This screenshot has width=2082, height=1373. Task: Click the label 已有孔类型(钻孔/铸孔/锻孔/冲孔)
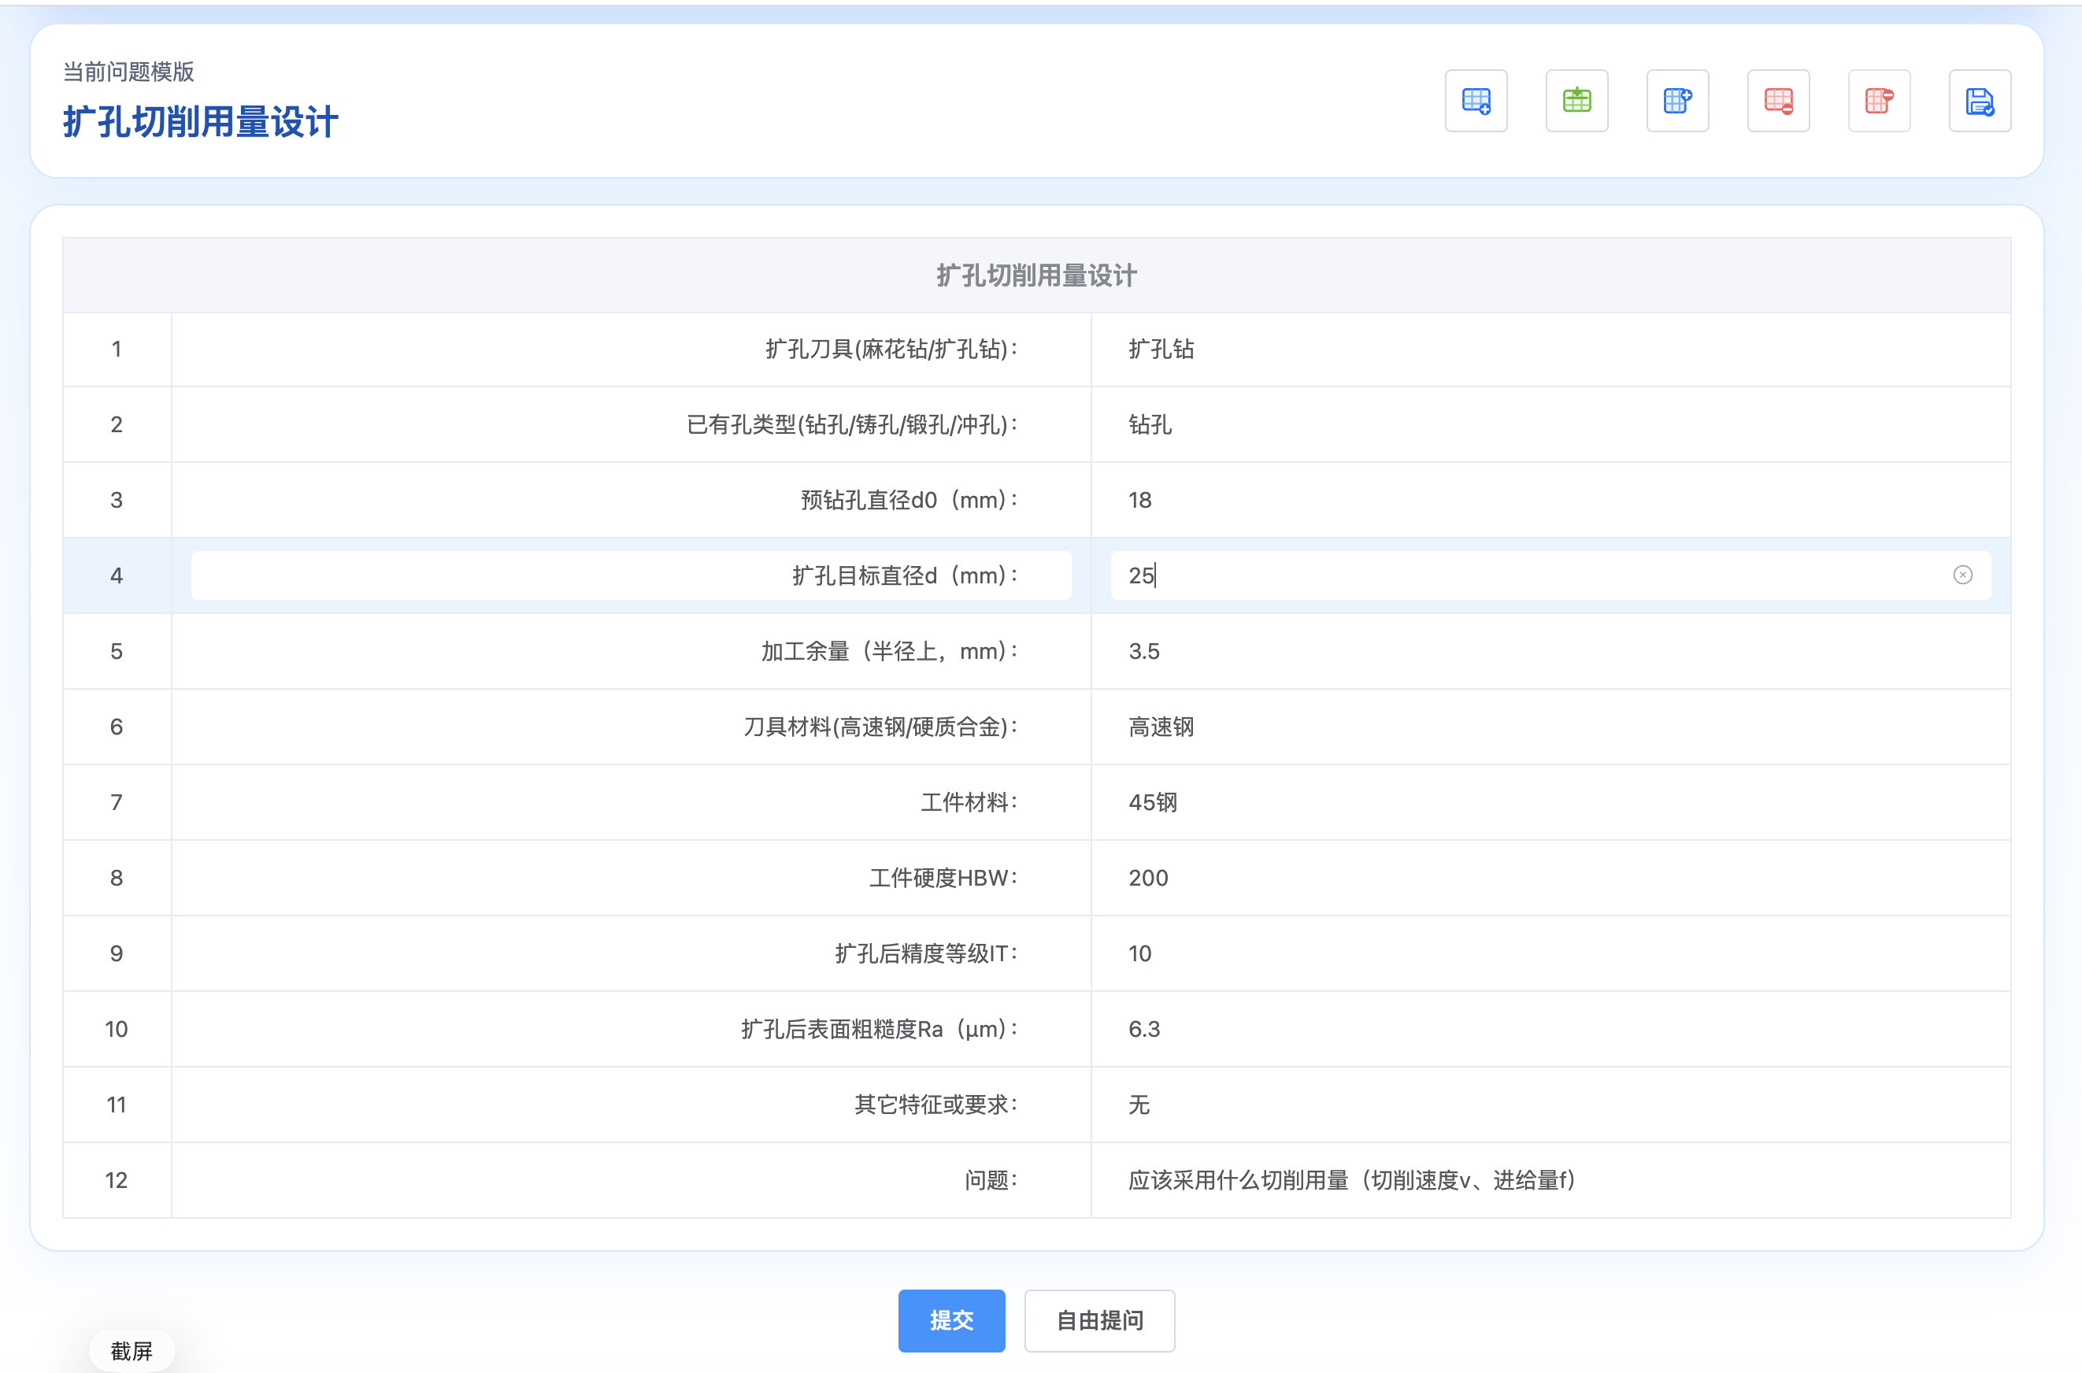852,424
